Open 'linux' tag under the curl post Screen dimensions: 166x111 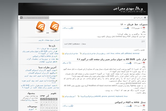click(x=112, y=54)
